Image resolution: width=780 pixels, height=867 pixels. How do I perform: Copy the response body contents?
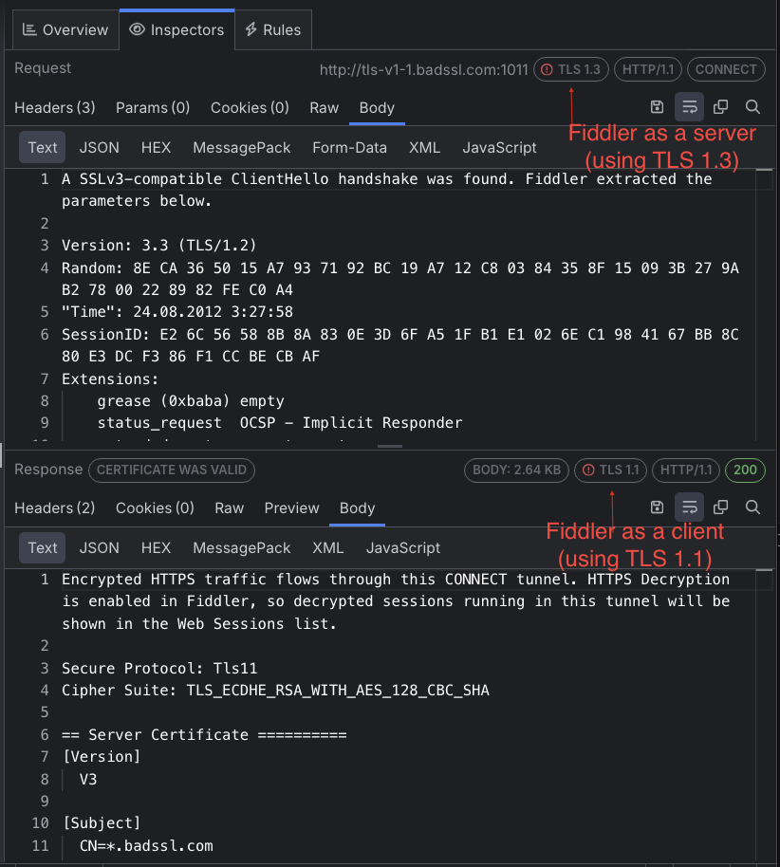click(x=720, y=507)
